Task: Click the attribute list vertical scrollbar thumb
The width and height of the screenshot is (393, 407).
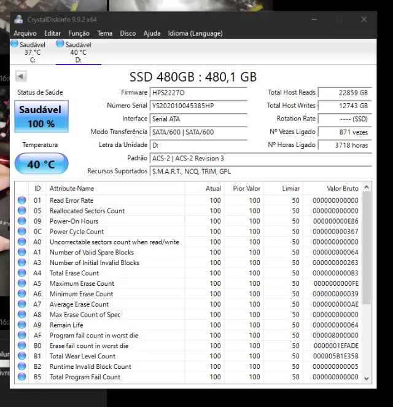Action: tap(367, 248)
